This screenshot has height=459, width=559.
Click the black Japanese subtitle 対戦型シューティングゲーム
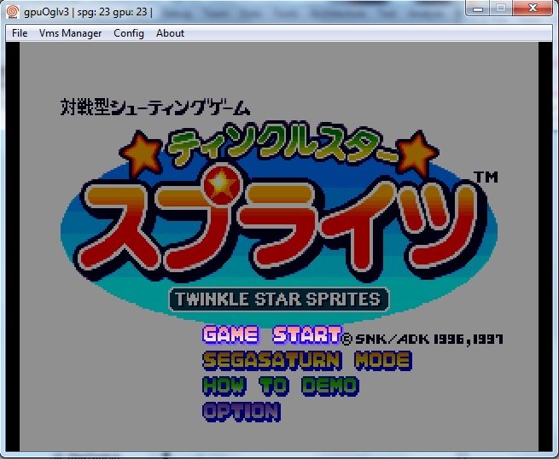pos(155,107)
